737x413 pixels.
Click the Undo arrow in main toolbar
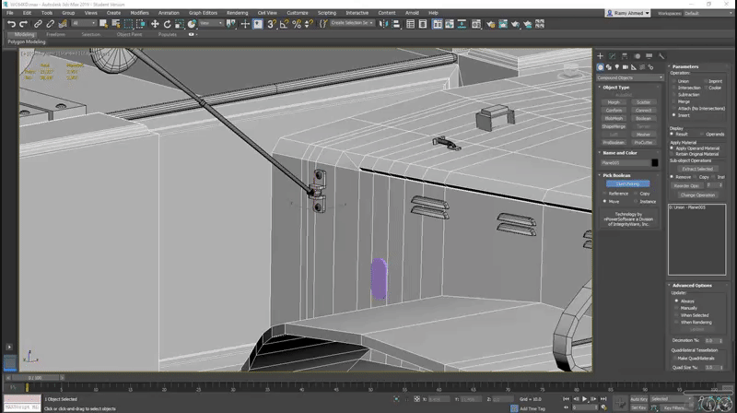11,23
